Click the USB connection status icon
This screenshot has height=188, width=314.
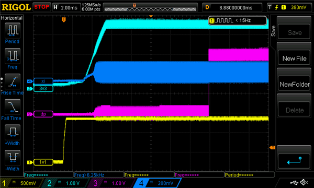294,182
